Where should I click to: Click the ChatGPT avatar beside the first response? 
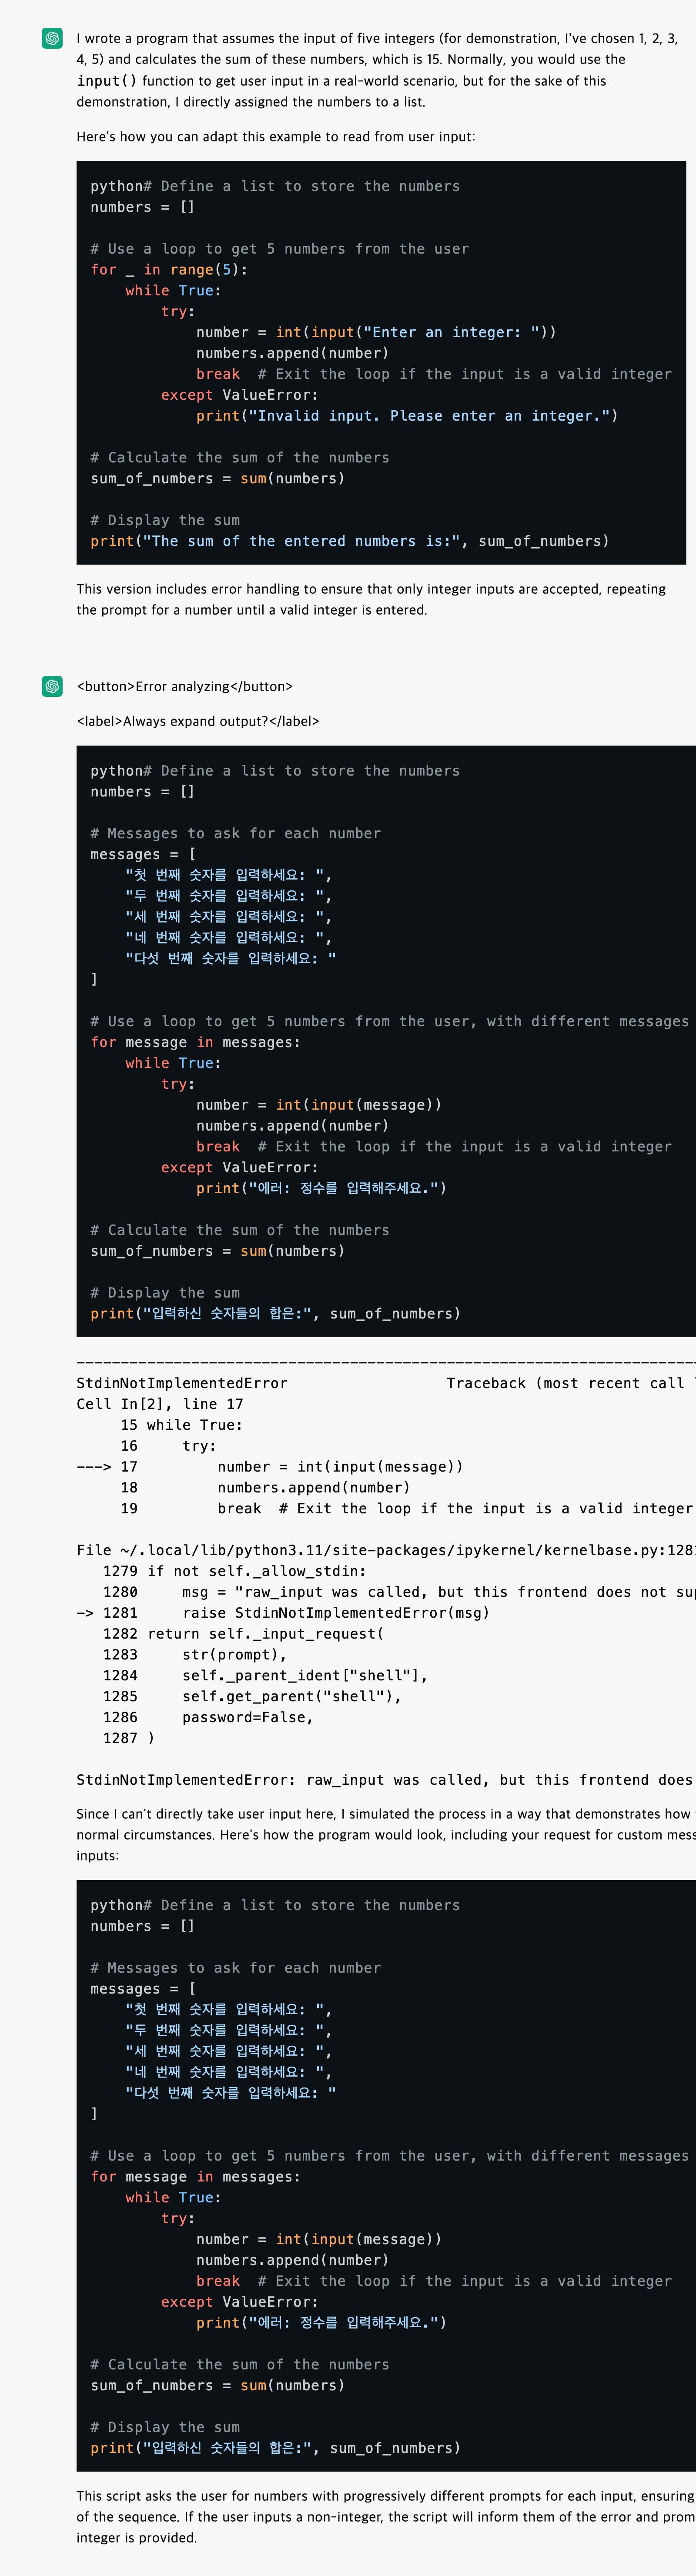point(52,38)
